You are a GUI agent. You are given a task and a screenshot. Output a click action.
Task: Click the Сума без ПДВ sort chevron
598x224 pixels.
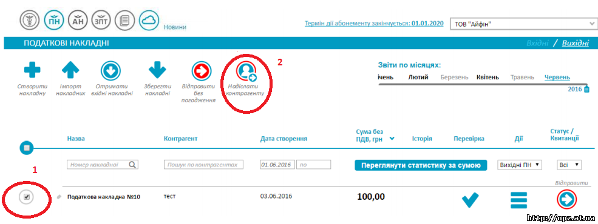click(392, 139)
